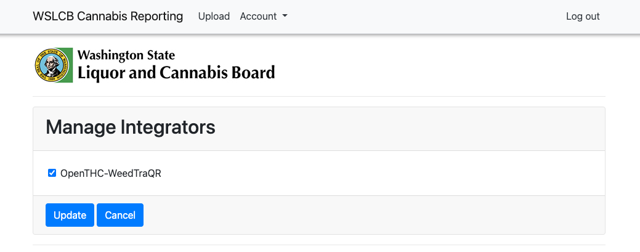Click the "Washington State" logo text
The width and height of the screenshot is (640, 252).
pyautogui.click(x=126, y=55)
